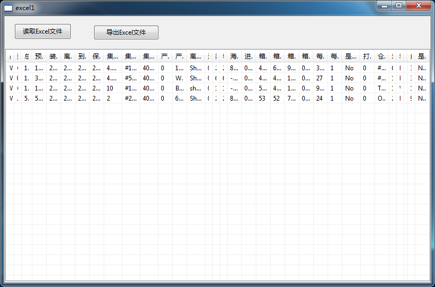The width and height of the screenshot is (435, 287).
Task: Select the O.. cell in 仓 column
Action: [382, 99]
